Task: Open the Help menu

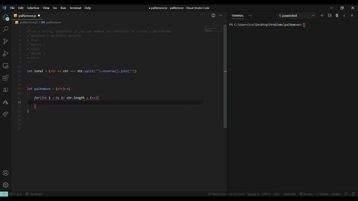Action: coord(88,8)
